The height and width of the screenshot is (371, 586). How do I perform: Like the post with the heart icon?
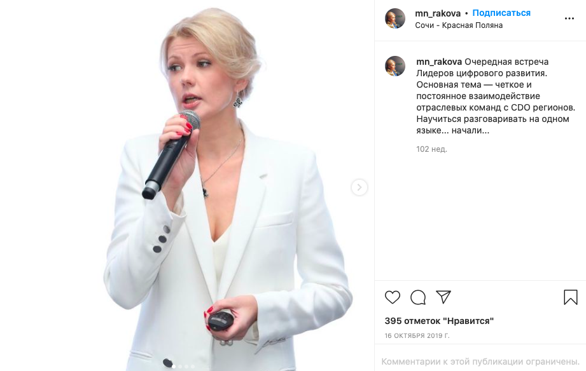click(393, 297)
